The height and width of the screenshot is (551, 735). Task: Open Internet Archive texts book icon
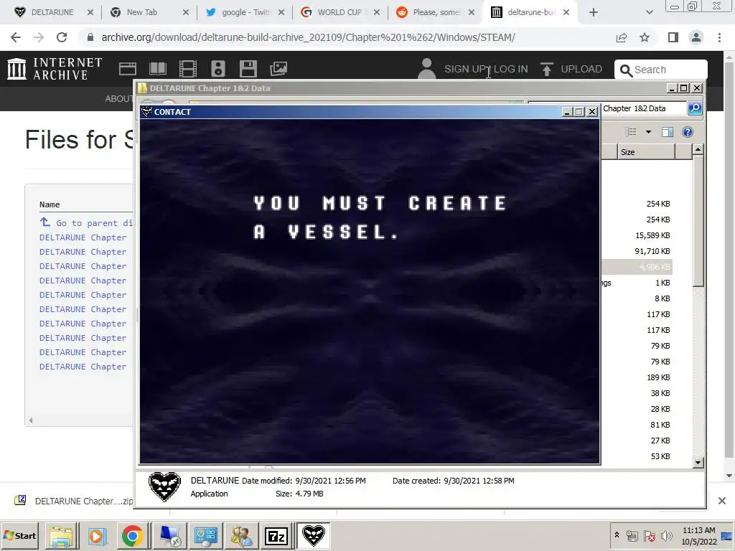pyautogui.click(x=157, y=69)
